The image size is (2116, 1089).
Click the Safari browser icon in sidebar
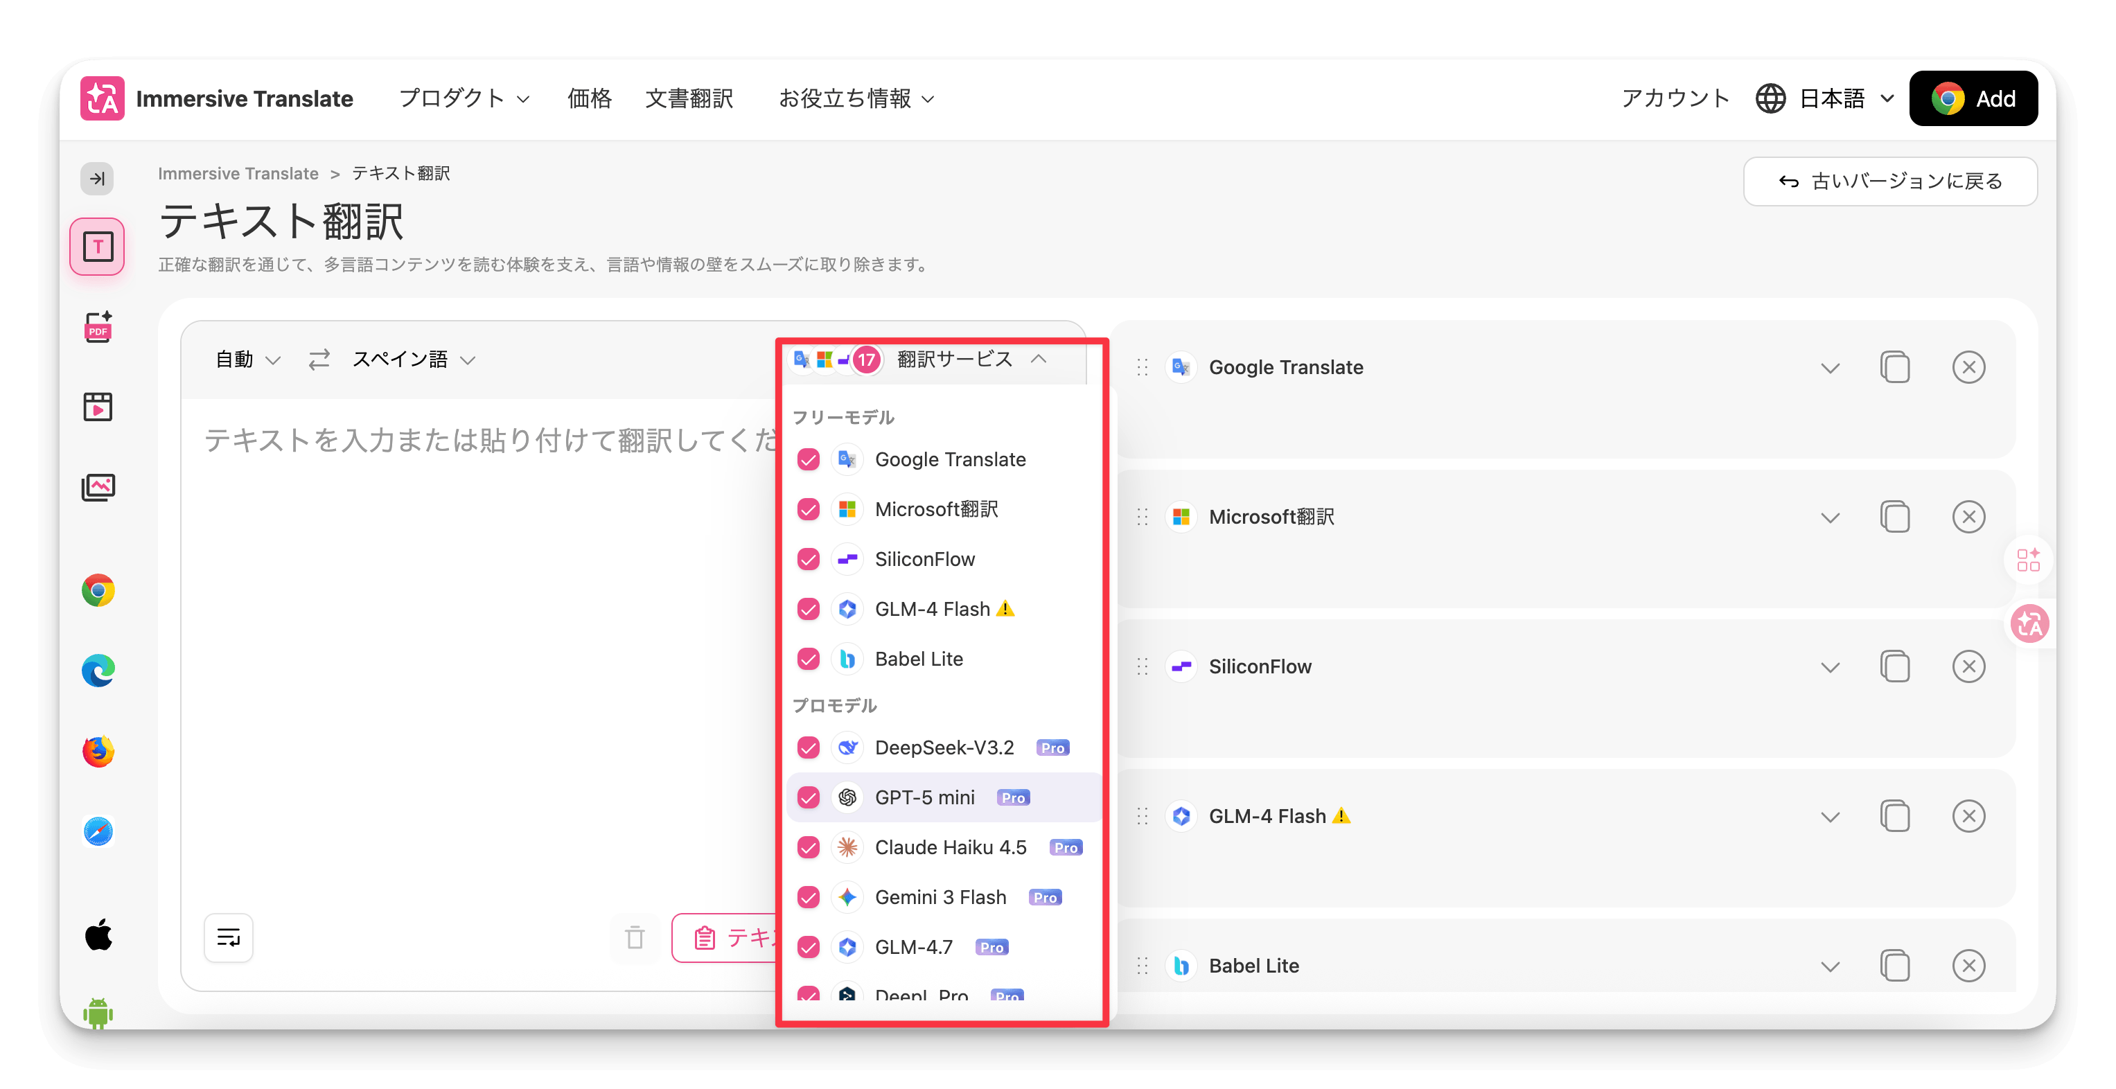[98, 831]
